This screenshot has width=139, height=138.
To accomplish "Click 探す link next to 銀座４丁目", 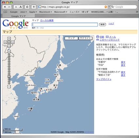I will pos(123,75).
